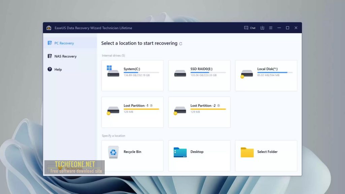The height and width of the screenshot is (194, 345).
Task: Select the Lost Partition -1 drive icon
Action: (x=113, y=110)
